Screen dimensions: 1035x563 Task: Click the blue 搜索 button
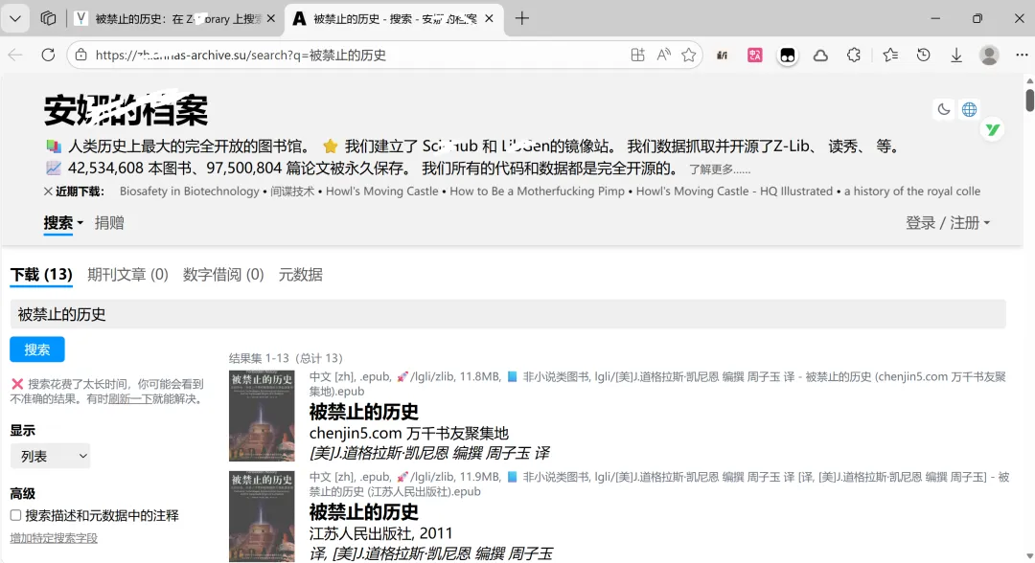click(37, 349)
